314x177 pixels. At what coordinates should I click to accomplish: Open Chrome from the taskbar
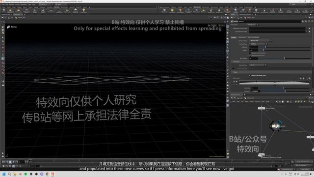coord(47,174)
